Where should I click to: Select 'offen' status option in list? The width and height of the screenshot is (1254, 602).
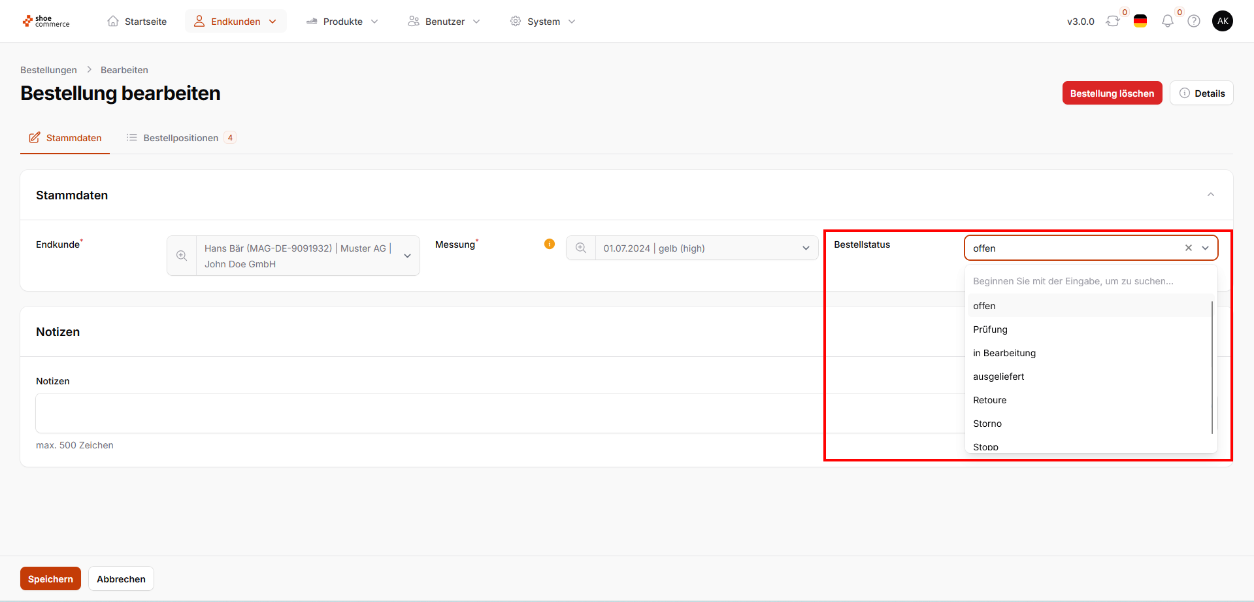point(1089,306)
